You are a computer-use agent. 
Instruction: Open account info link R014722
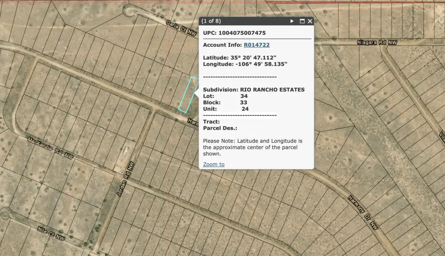coord(256,45)
